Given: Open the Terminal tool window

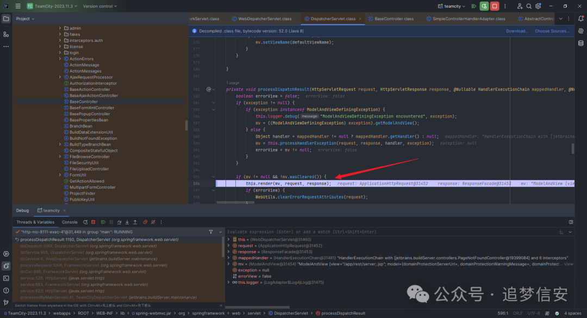Looking at the screenshot, I should (6, 278).
